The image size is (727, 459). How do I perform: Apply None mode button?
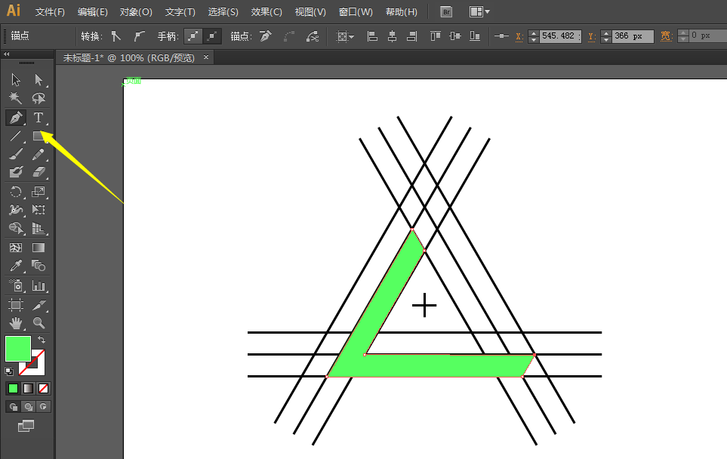click(x=43, y=388)
